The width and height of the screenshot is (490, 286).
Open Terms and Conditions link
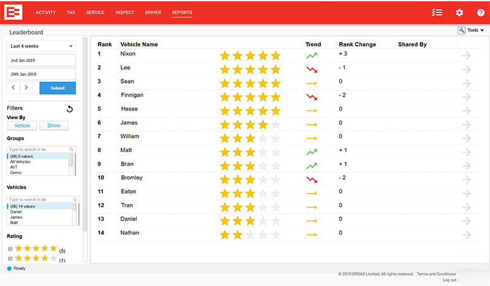tap(436, 274)
